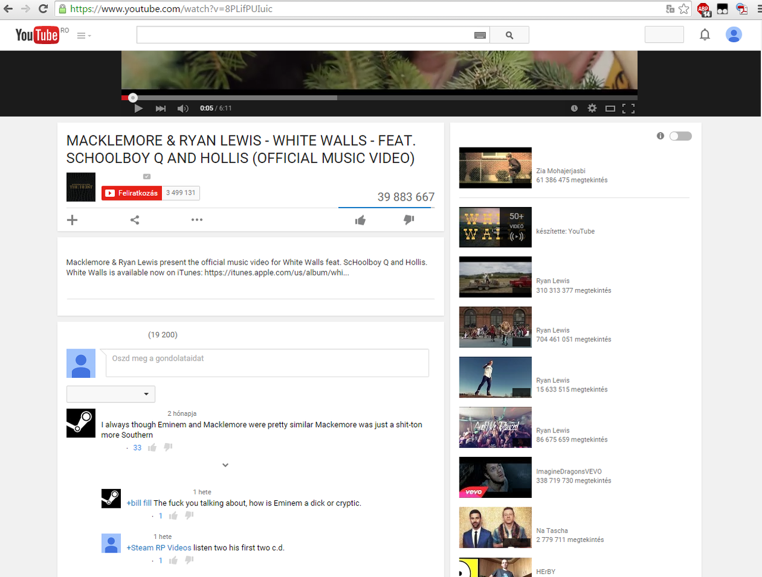
Task: Open the ImagineDragonsVEVO video thumbnail
Action: pos(495,477)
